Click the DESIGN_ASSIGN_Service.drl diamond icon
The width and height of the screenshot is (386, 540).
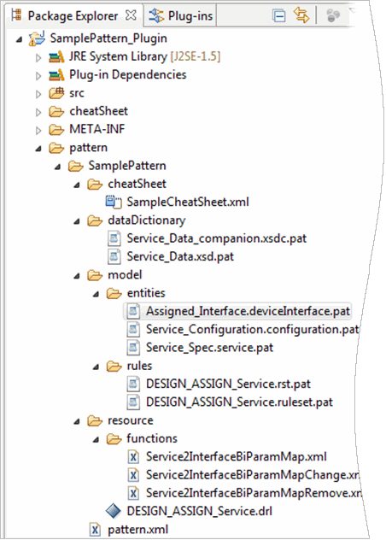coord(114,511)
